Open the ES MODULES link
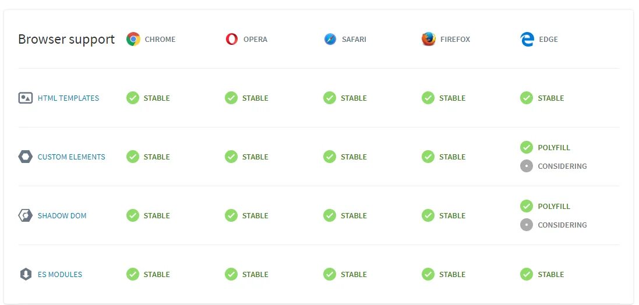 coord(60,275)
